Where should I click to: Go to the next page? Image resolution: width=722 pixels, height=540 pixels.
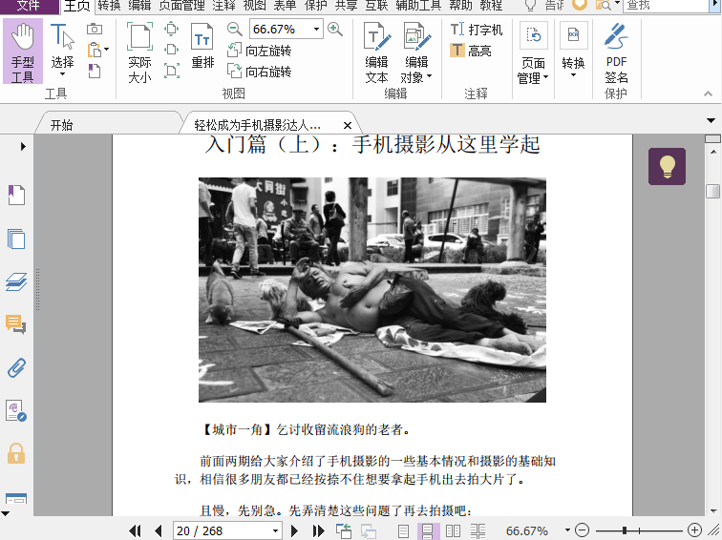point(295,530)
